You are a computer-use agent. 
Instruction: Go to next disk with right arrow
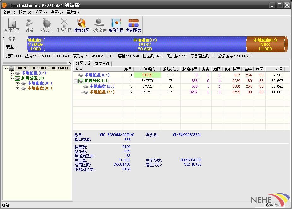(14, 39)
